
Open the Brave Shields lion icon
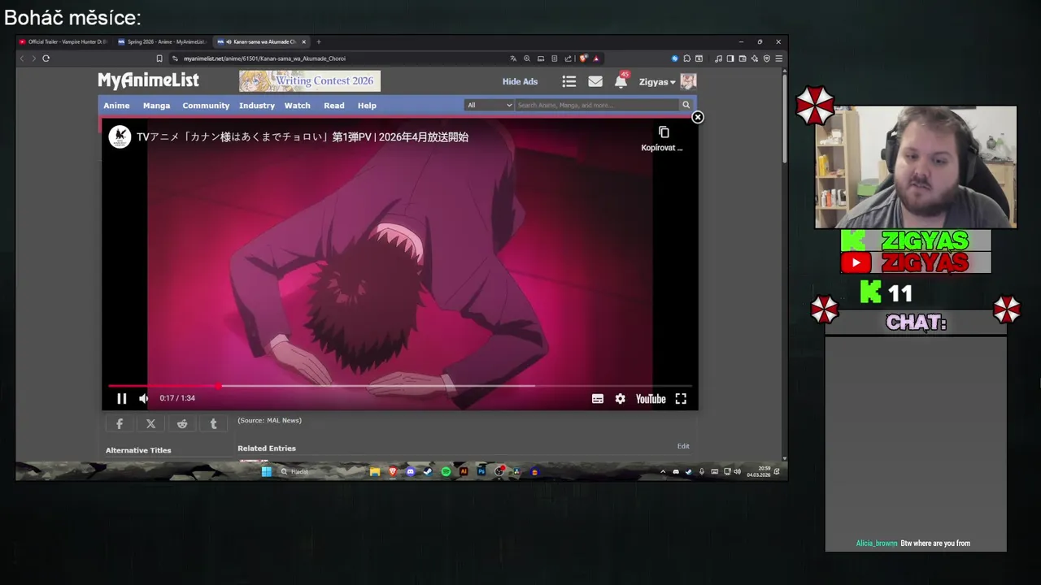pyautogui.click(x=583, y=58)
